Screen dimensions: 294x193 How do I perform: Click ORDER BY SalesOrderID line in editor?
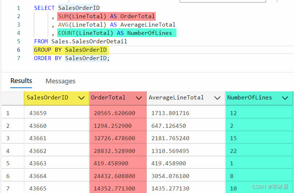coord(72,58)
